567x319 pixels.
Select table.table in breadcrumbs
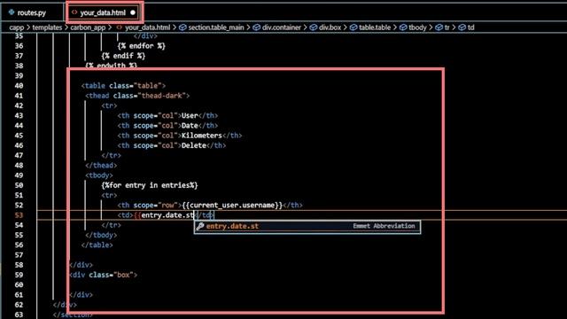pyautogui.click(x=375, y=27)
